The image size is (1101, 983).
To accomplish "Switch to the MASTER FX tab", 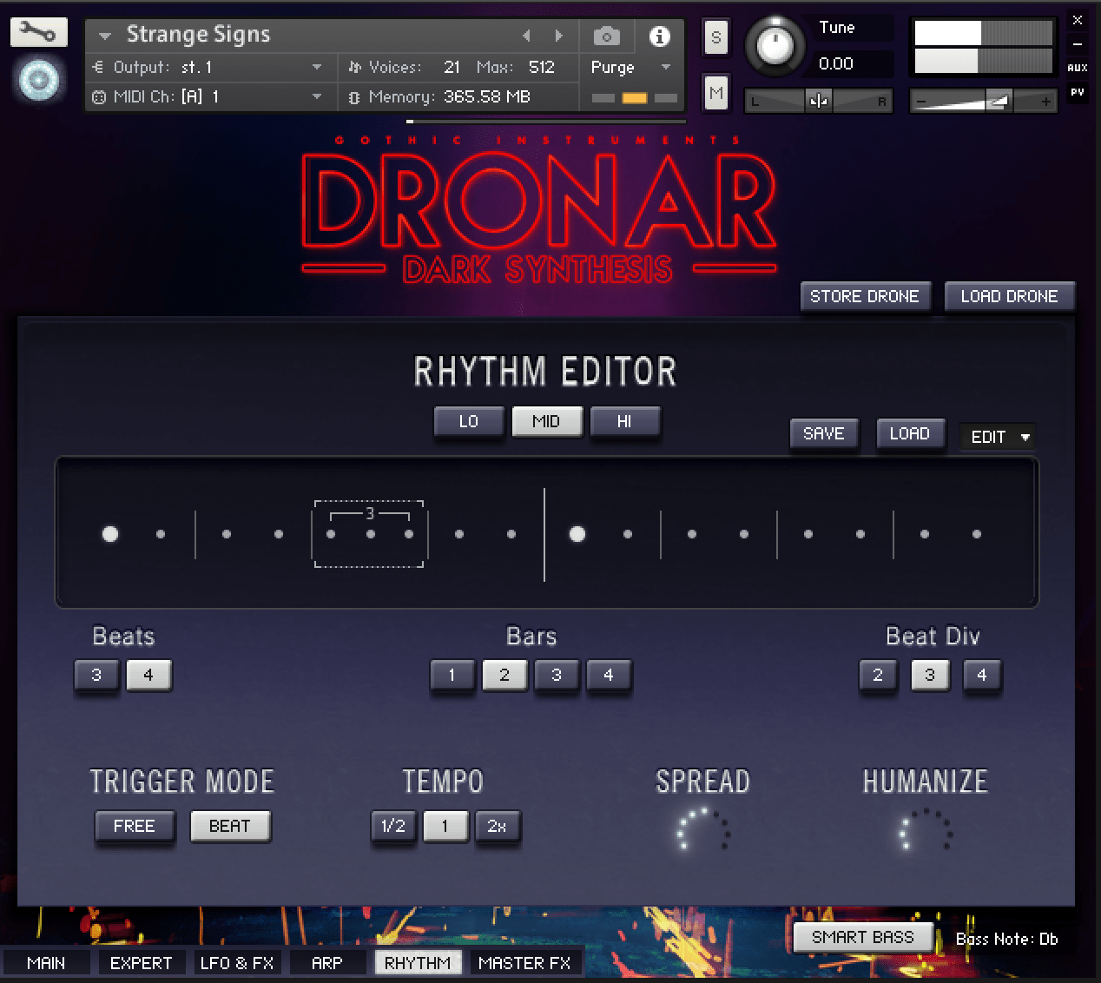I will click(x=524, y=963).
